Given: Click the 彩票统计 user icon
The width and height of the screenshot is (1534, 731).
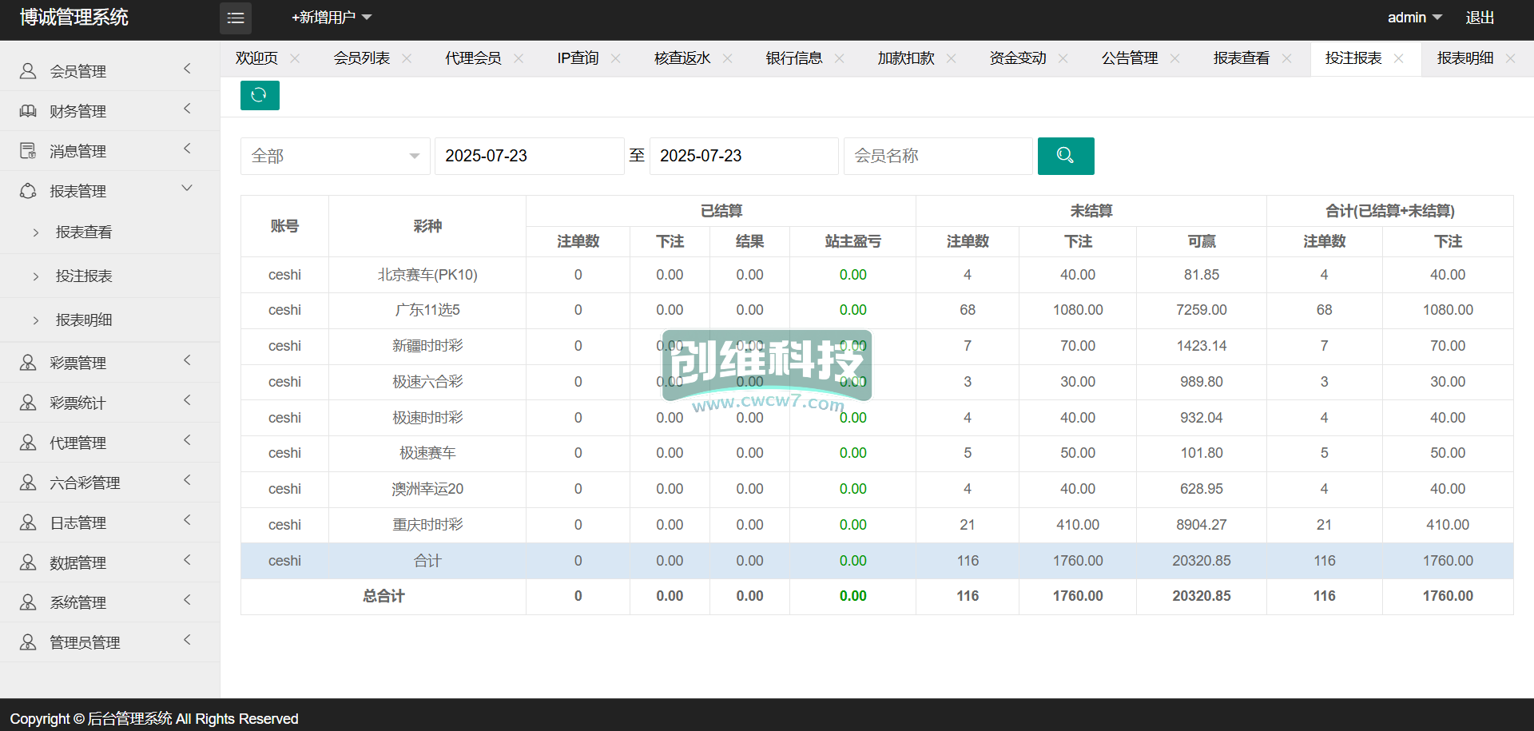Looking at the screenshot, I should 28,403.
